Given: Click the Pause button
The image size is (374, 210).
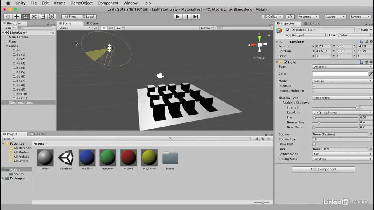Looking at the screenshot, I should (187, 17).
